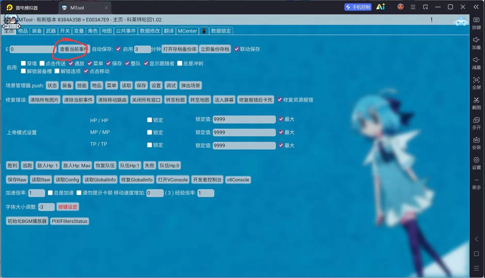Image resolution: width=485 pixels, height=278 pixels.
Task: Enable the 总是冲刺 checkbox
Action: click(180, 63)
